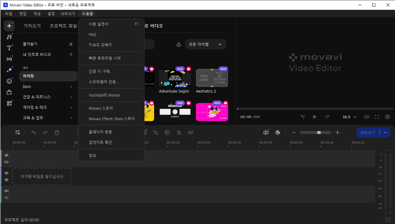Open the Stickers (smiley face) tool
Image resolution: width=395 pixels, height=224 pixels.
[9, 81]
